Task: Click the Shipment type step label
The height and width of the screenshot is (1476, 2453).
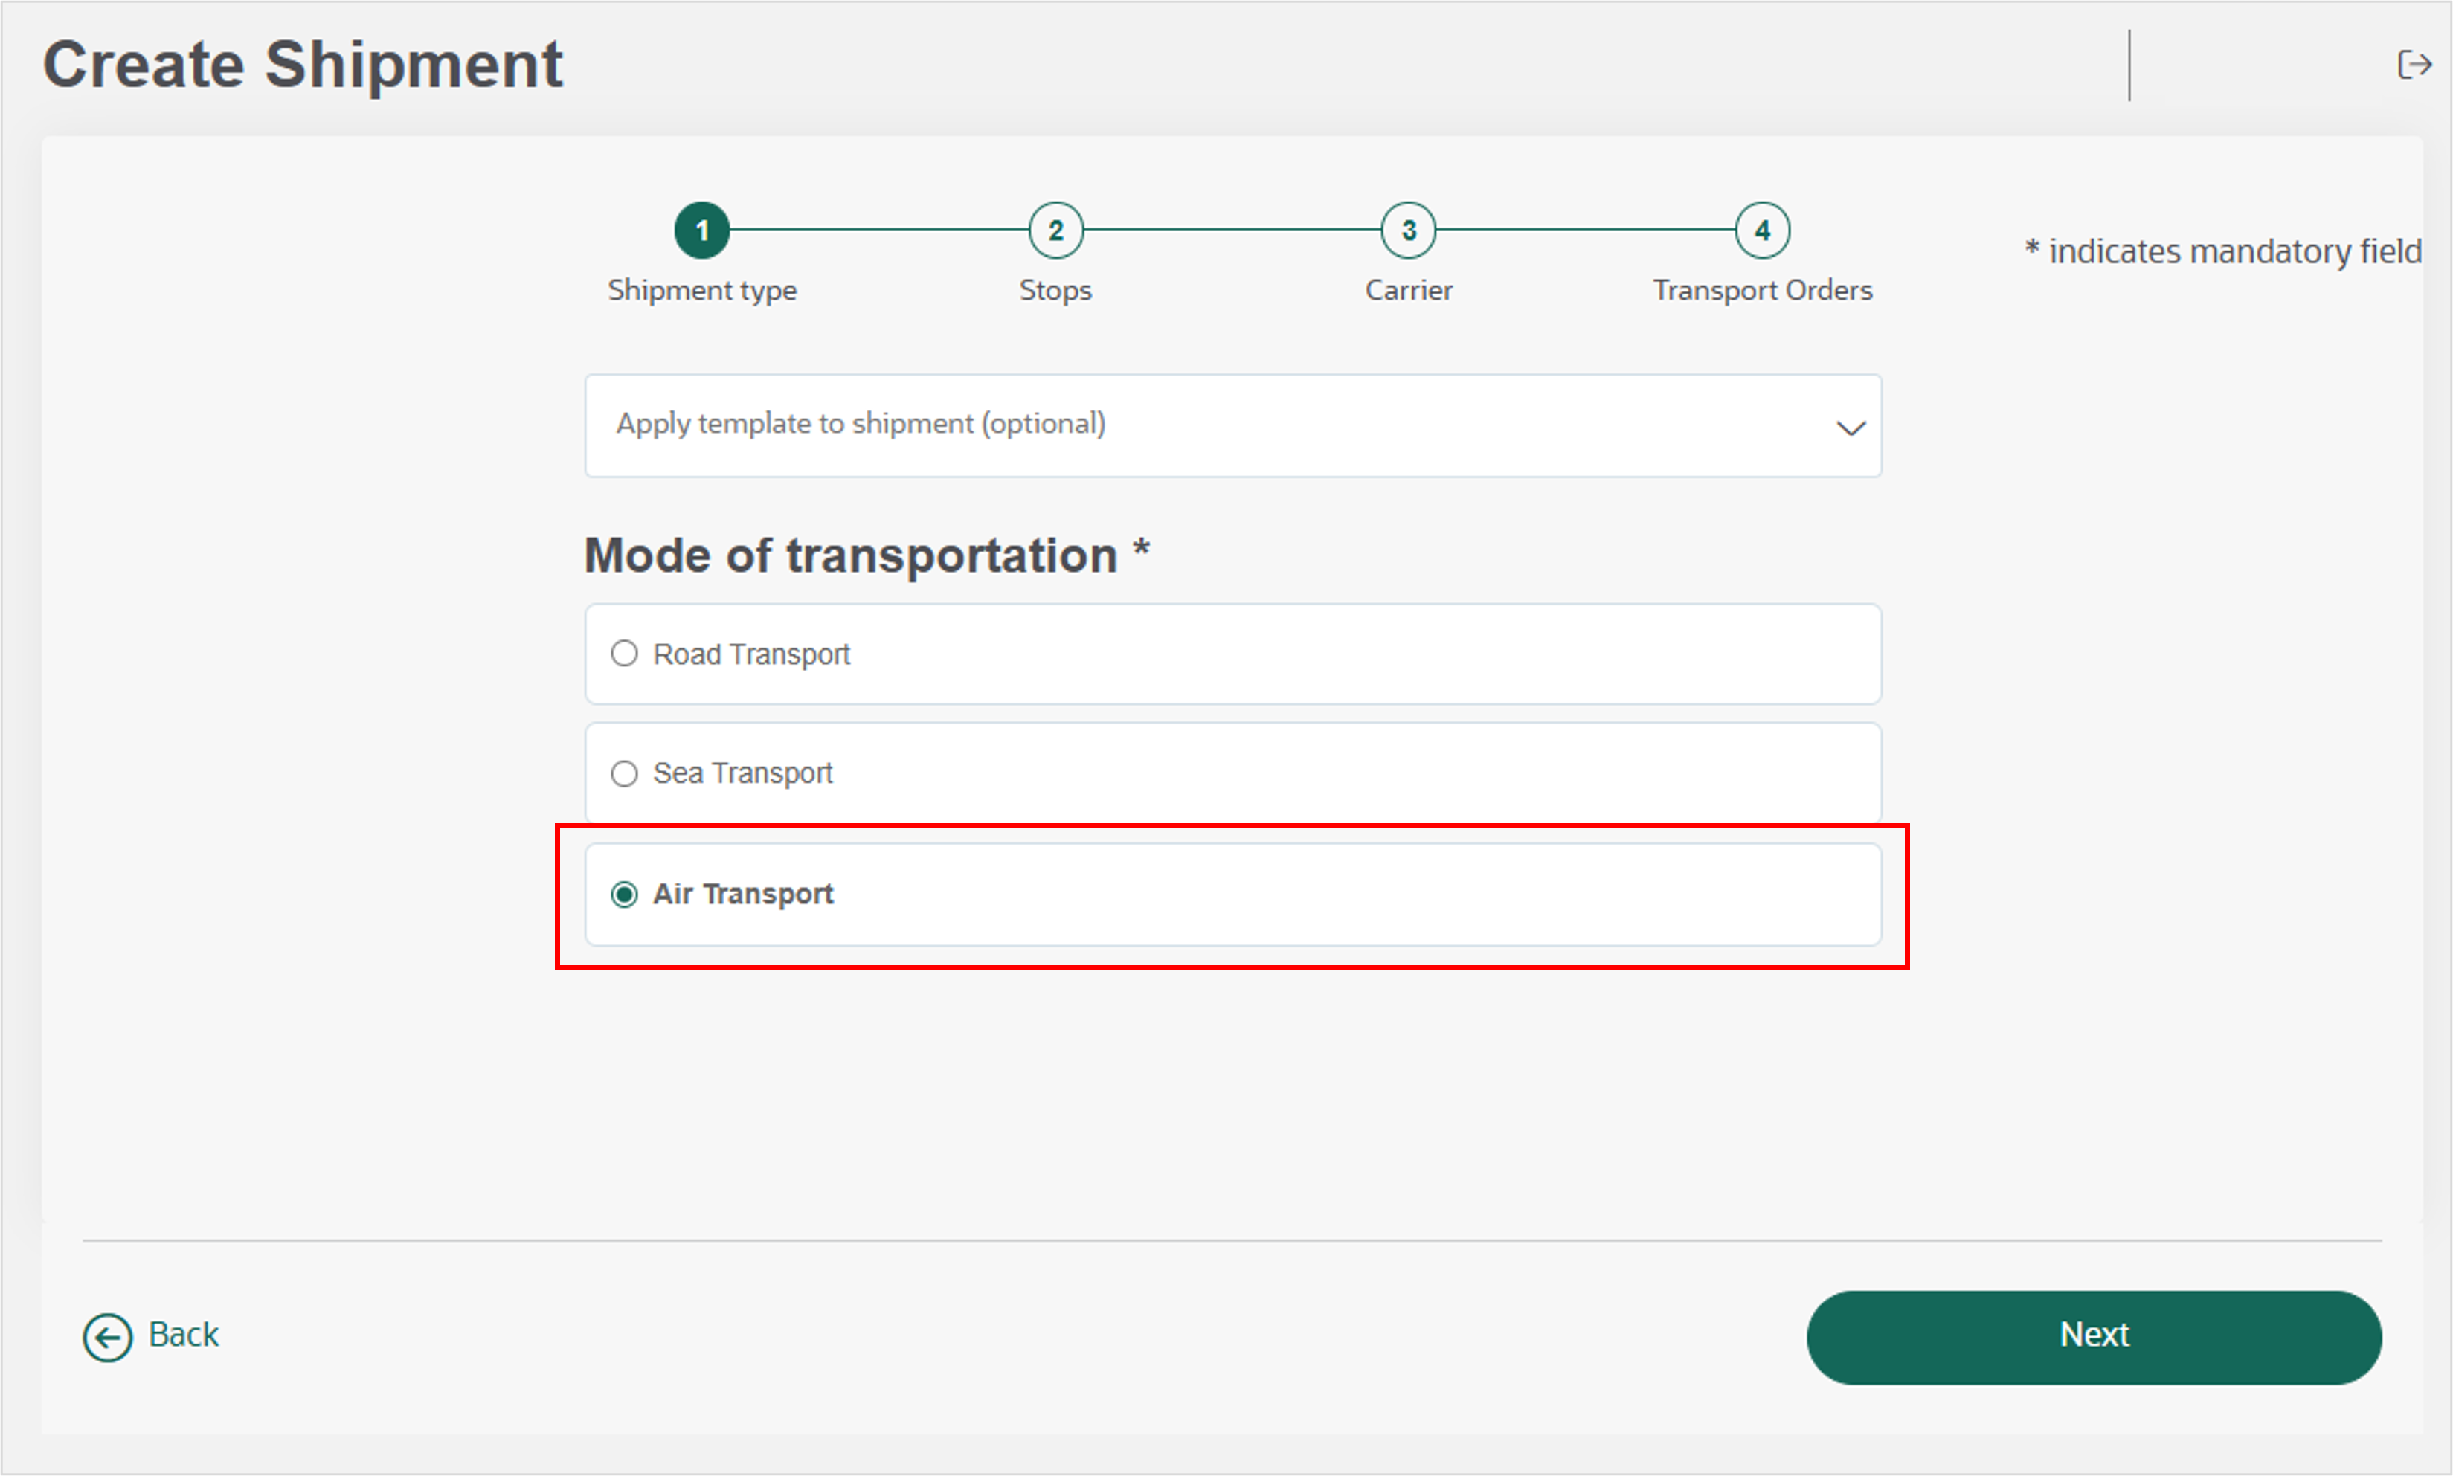Action: (x=702, y=291)
